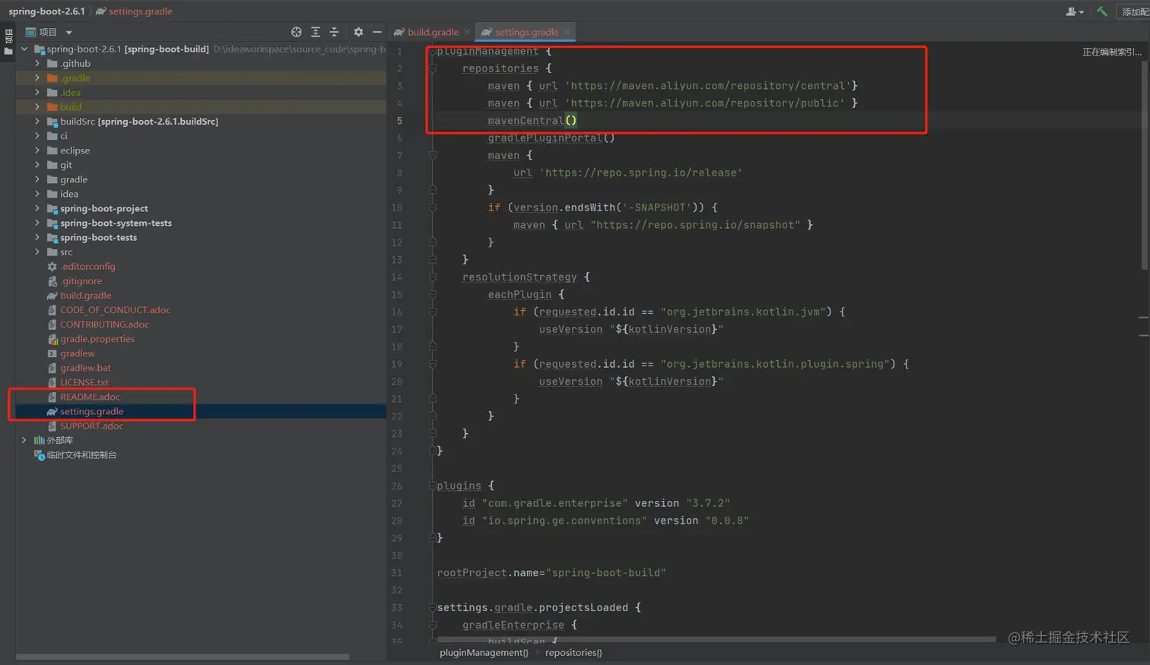Fold the eachPlugin block at line 15
Viewport: 1150px width, 665px height.
coord(432,295)
